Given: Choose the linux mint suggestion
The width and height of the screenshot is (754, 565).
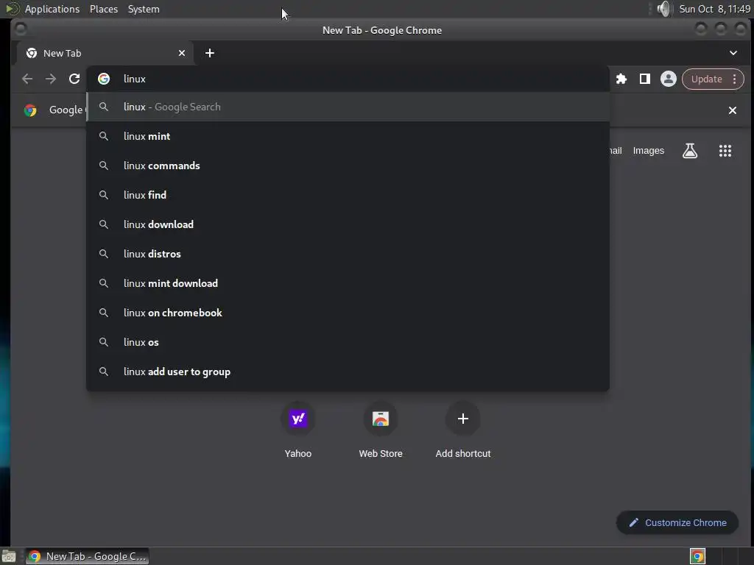Looking at the screenshot, I should click(x=348, y=136).
